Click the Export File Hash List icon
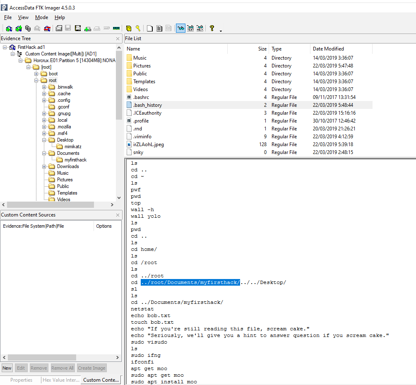This screenshot has height=385, width=416. point(159,28)
